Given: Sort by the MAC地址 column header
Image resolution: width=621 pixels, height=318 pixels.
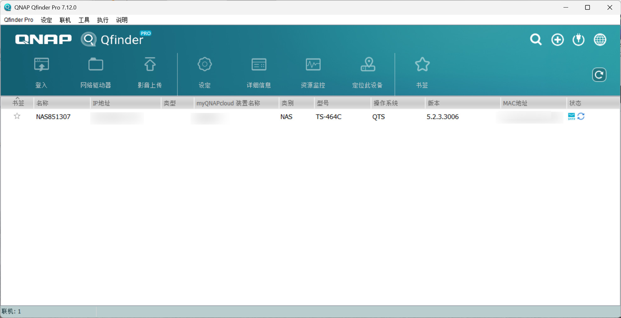Looking at the screenshot, I should click(x=534, y=103).
